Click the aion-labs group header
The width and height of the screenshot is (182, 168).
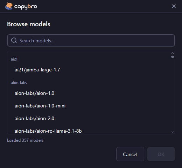tap(19, 83)
